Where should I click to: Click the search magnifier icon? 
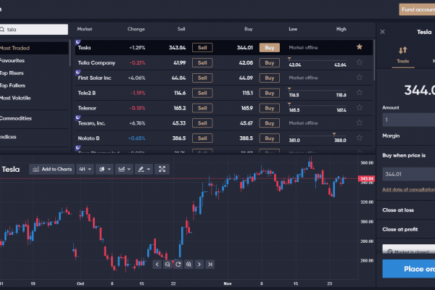pyautogui.click(x=2, y=30)
